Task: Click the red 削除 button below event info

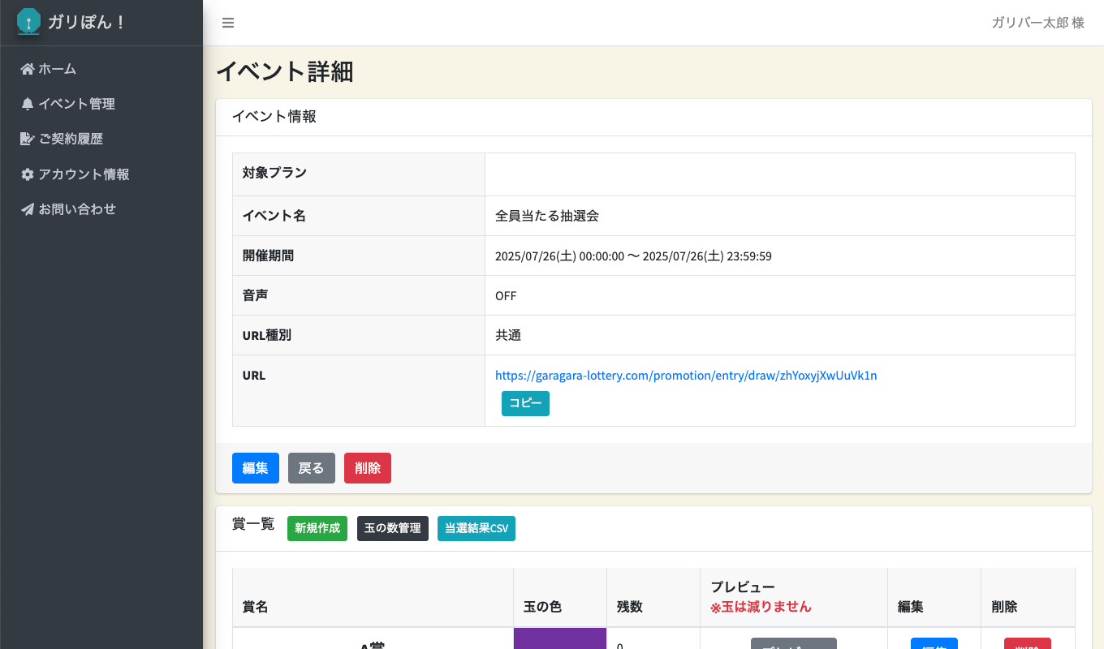Action: (x=367, y=468)
